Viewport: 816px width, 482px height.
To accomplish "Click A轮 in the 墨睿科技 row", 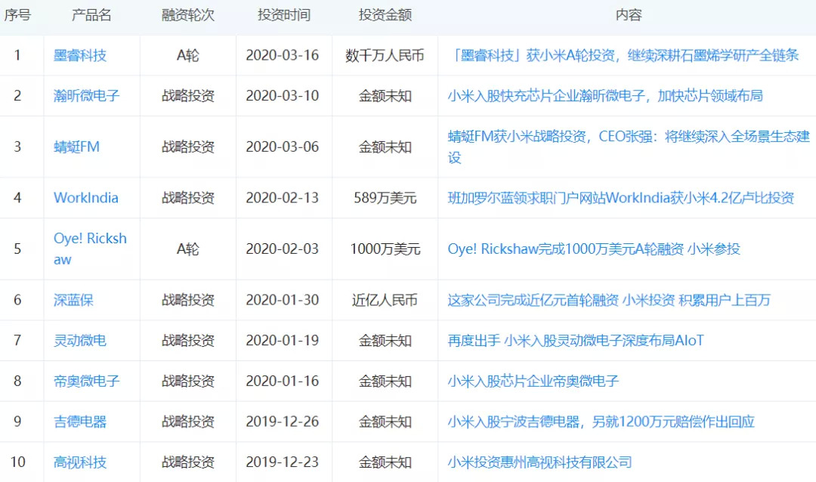I will coord(188,55).
